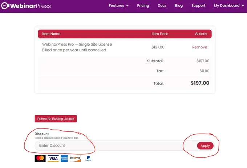
Task: Click the bold Total $197.00 amount
Action: tap(200, 83)
